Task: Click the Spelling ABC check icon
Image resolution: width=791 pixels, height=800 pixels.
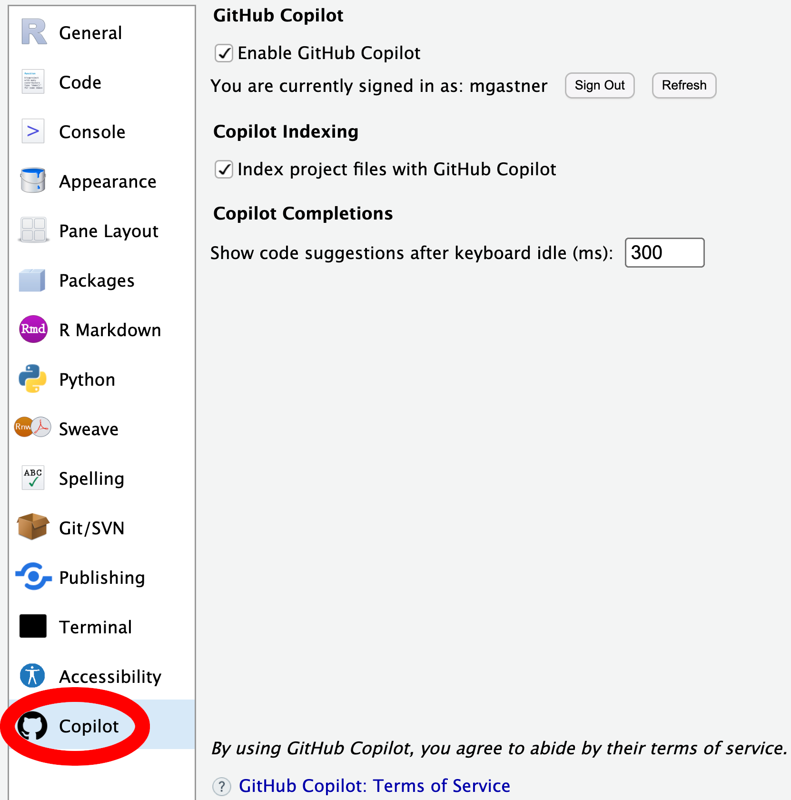Action: (33, 478)
